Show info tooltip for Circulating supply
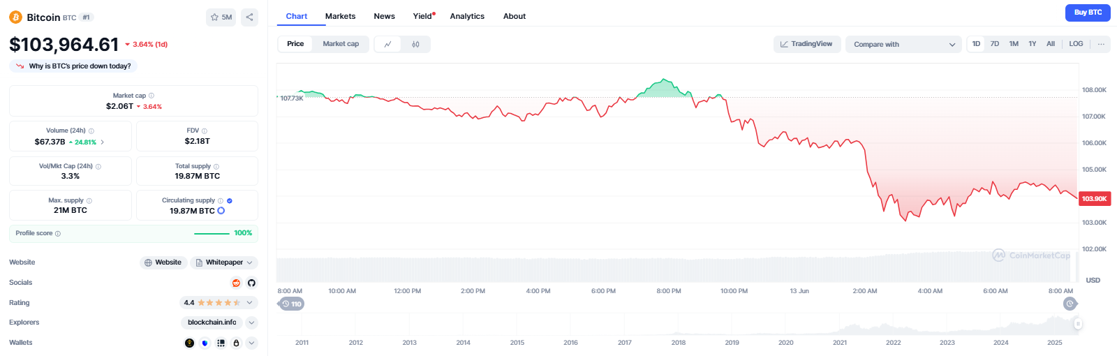This screenshot has width=1117, height=356. pos(221,200)
